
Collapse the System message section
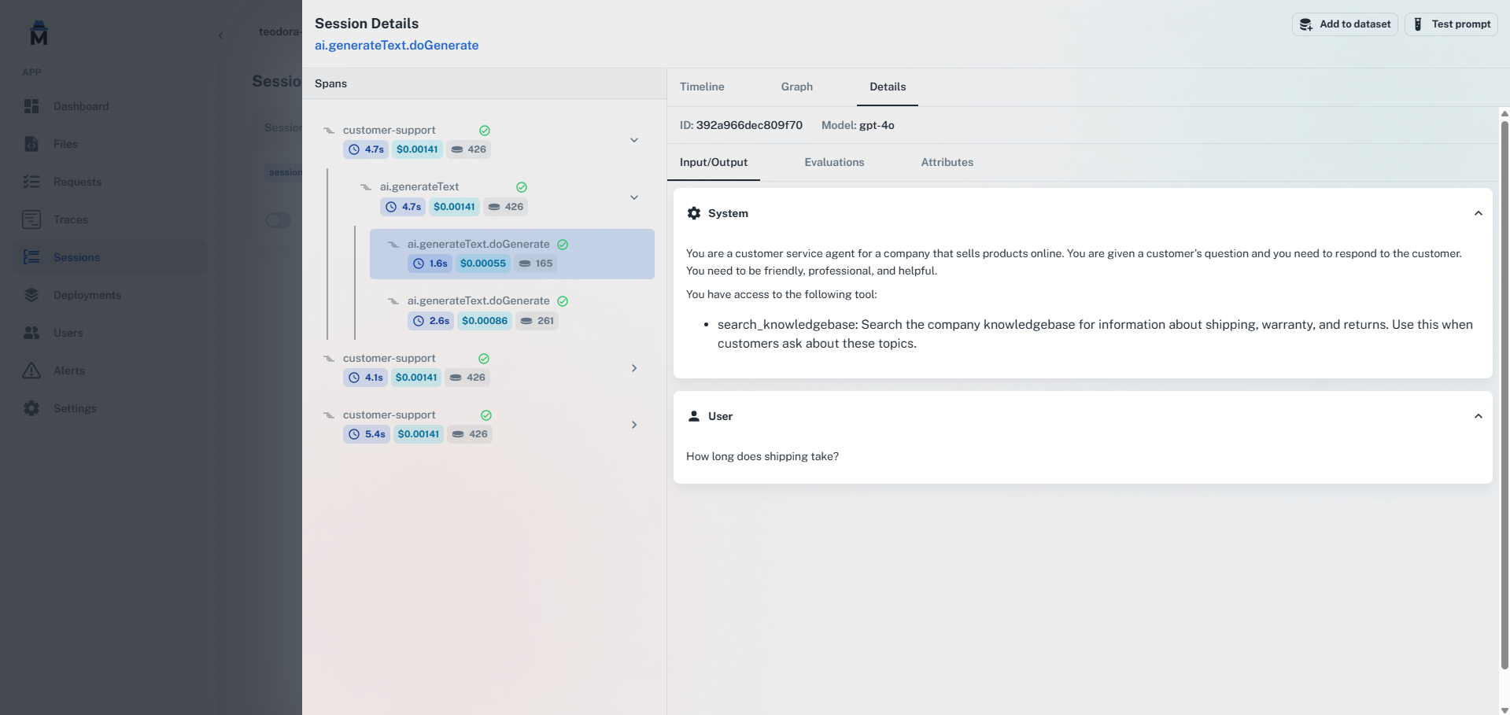[1479, 213]
